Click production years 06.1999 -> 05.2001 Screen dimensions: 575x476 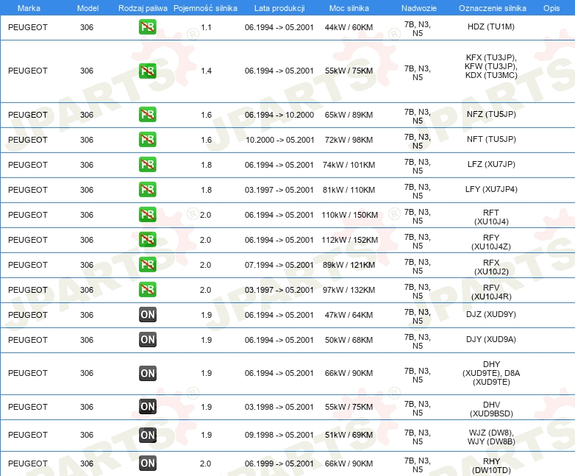coord(279,463)
